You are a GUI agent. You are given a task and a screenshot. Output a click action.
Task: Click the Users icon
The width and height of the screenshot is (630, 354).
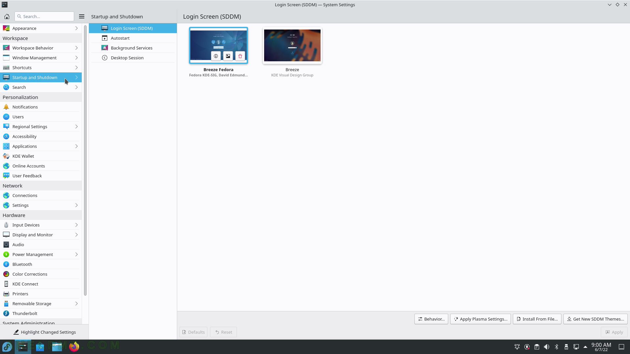6,117
